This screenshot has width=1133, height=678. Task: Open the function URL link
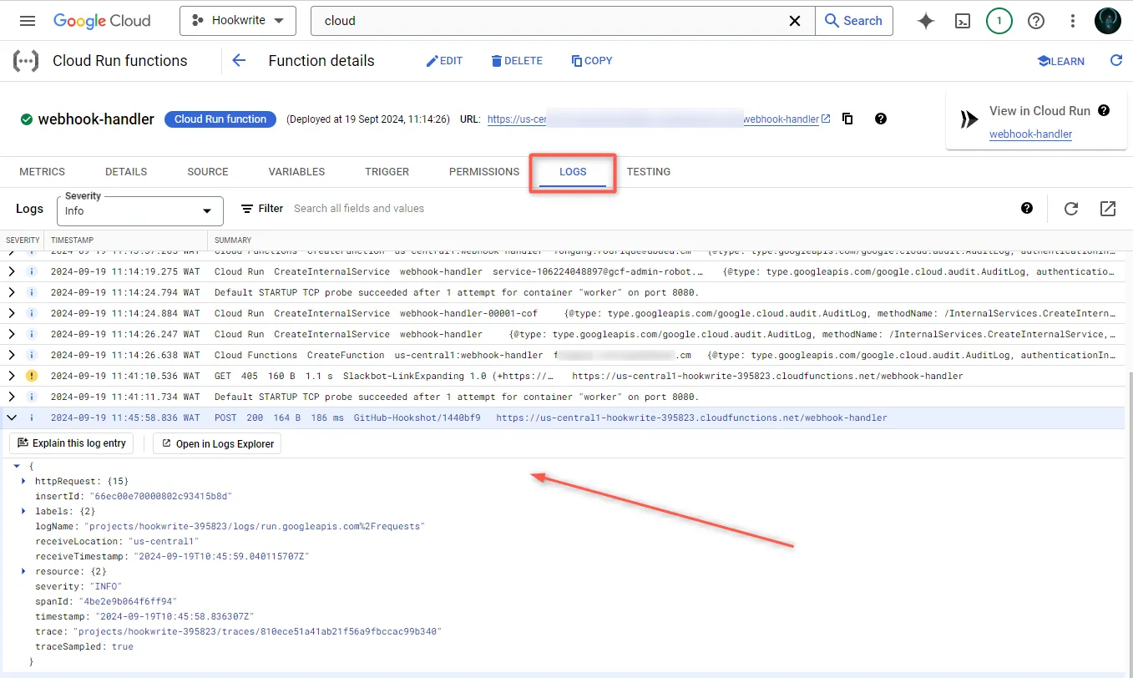coord(659,119)
